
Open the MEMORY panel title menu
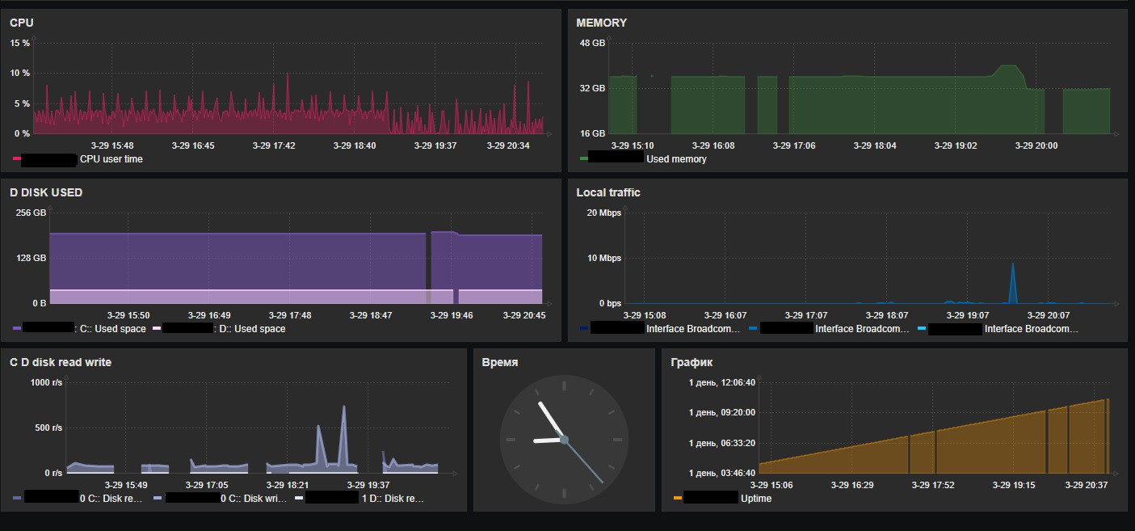pyautogui.click(x=601, y=23)
